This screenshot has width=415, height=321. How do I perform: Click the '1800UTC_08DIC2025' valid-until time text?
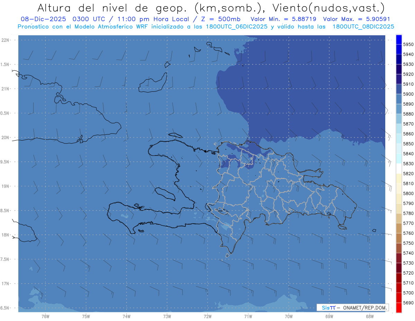(x=363, y=26)
